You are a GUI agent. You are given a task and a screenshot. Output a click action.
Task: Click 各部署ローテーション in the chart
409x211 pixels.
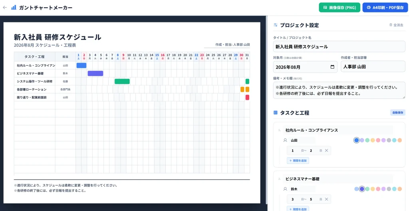coord(32,89)
